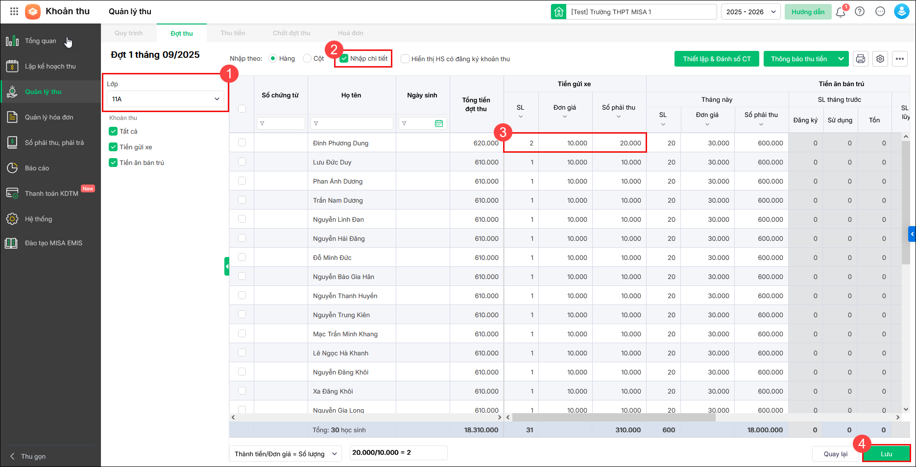Switch to the Thu tiền tab
The width and height of the screenshot is (916, 467).
click(x=233, y=33)
